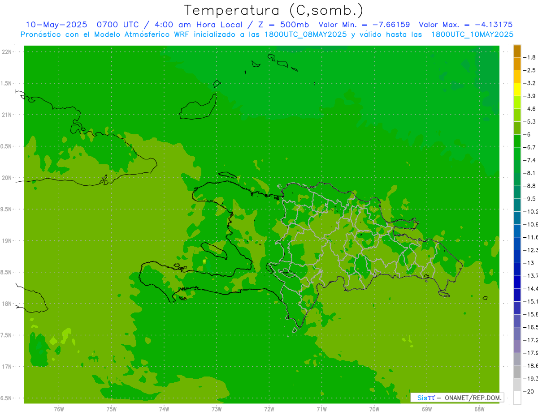
Task: Select the date text "10-May-2025"
Action: coord(56,25)
